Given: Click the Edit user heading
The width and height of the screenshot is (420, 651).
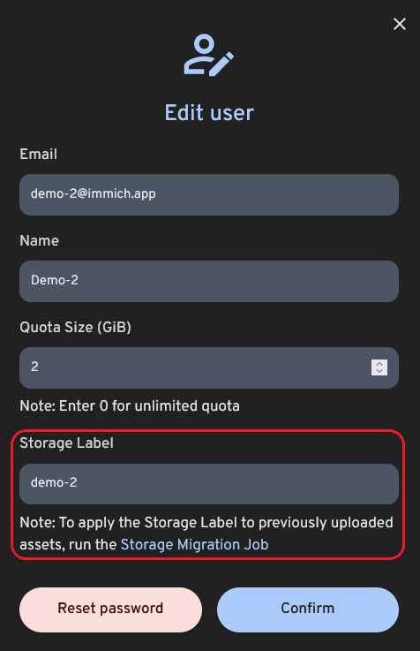Looking at the screenshot, I should click(x=209, y=112).
